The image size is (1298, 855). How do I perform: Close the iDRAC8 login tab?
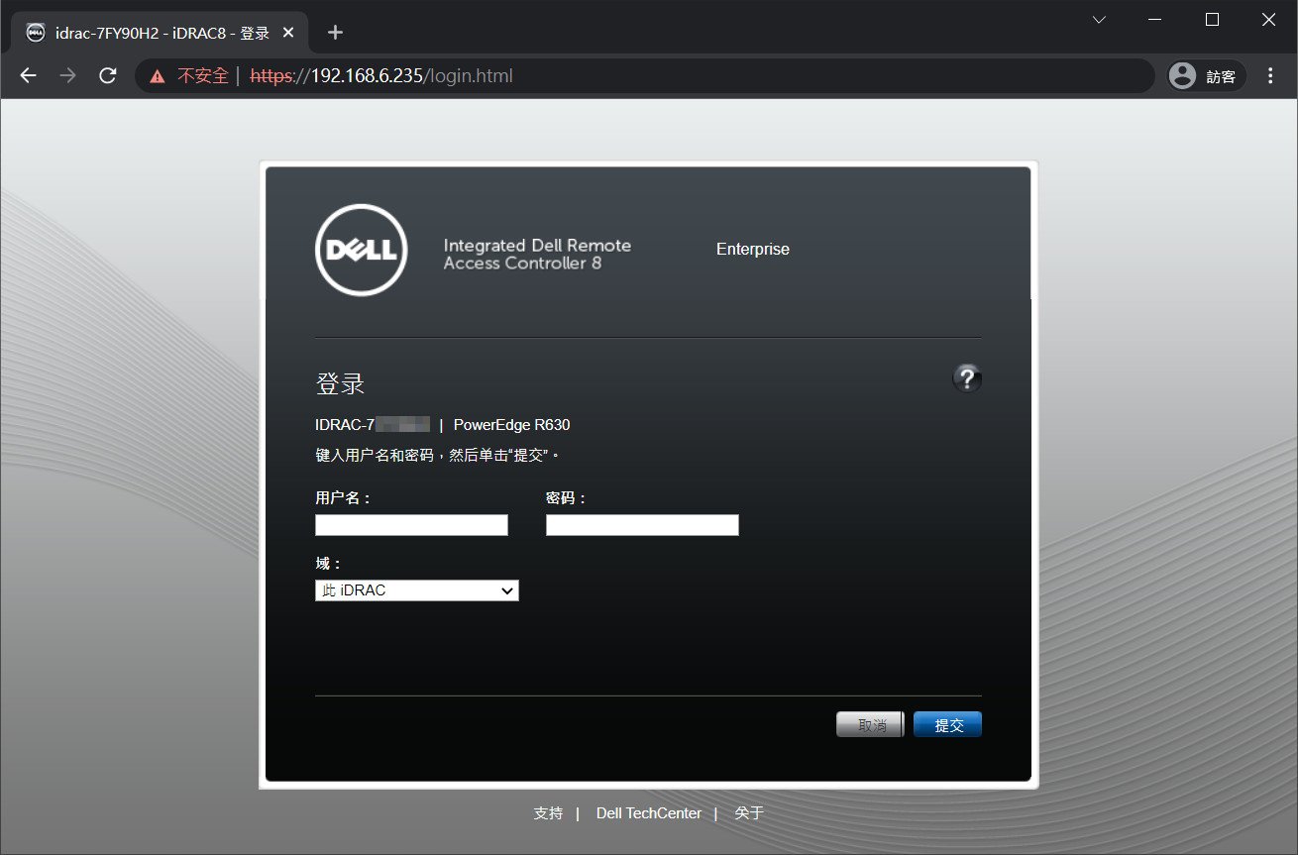(x=288, y=32)
